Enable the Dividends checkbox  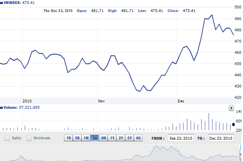29,138
